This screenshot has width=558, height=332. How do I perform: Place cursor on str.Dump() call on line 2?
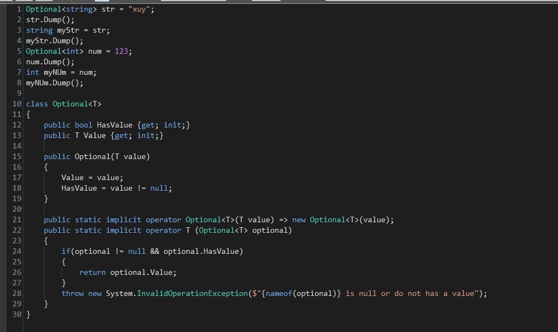50,20
